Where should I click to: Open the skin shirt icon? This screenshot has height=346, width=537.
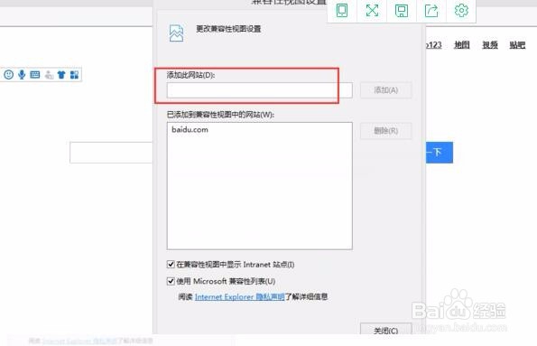(61, 74)
